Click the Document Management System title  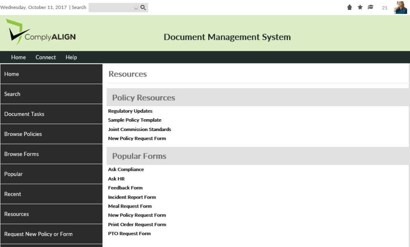pyautogui.click(x=227, y=37)
